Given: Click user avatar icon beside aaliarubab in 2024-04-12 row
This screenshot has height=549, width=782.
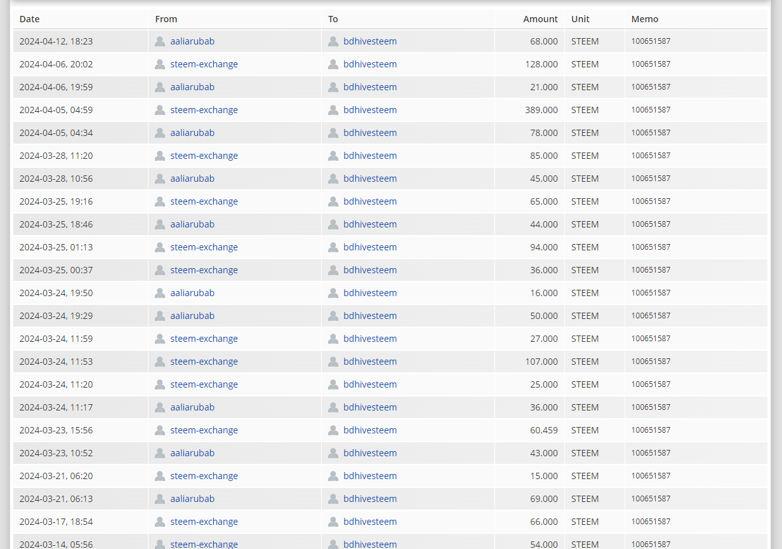Looking at the screenshot, I should pyautogui.click(x=160, y=41).
